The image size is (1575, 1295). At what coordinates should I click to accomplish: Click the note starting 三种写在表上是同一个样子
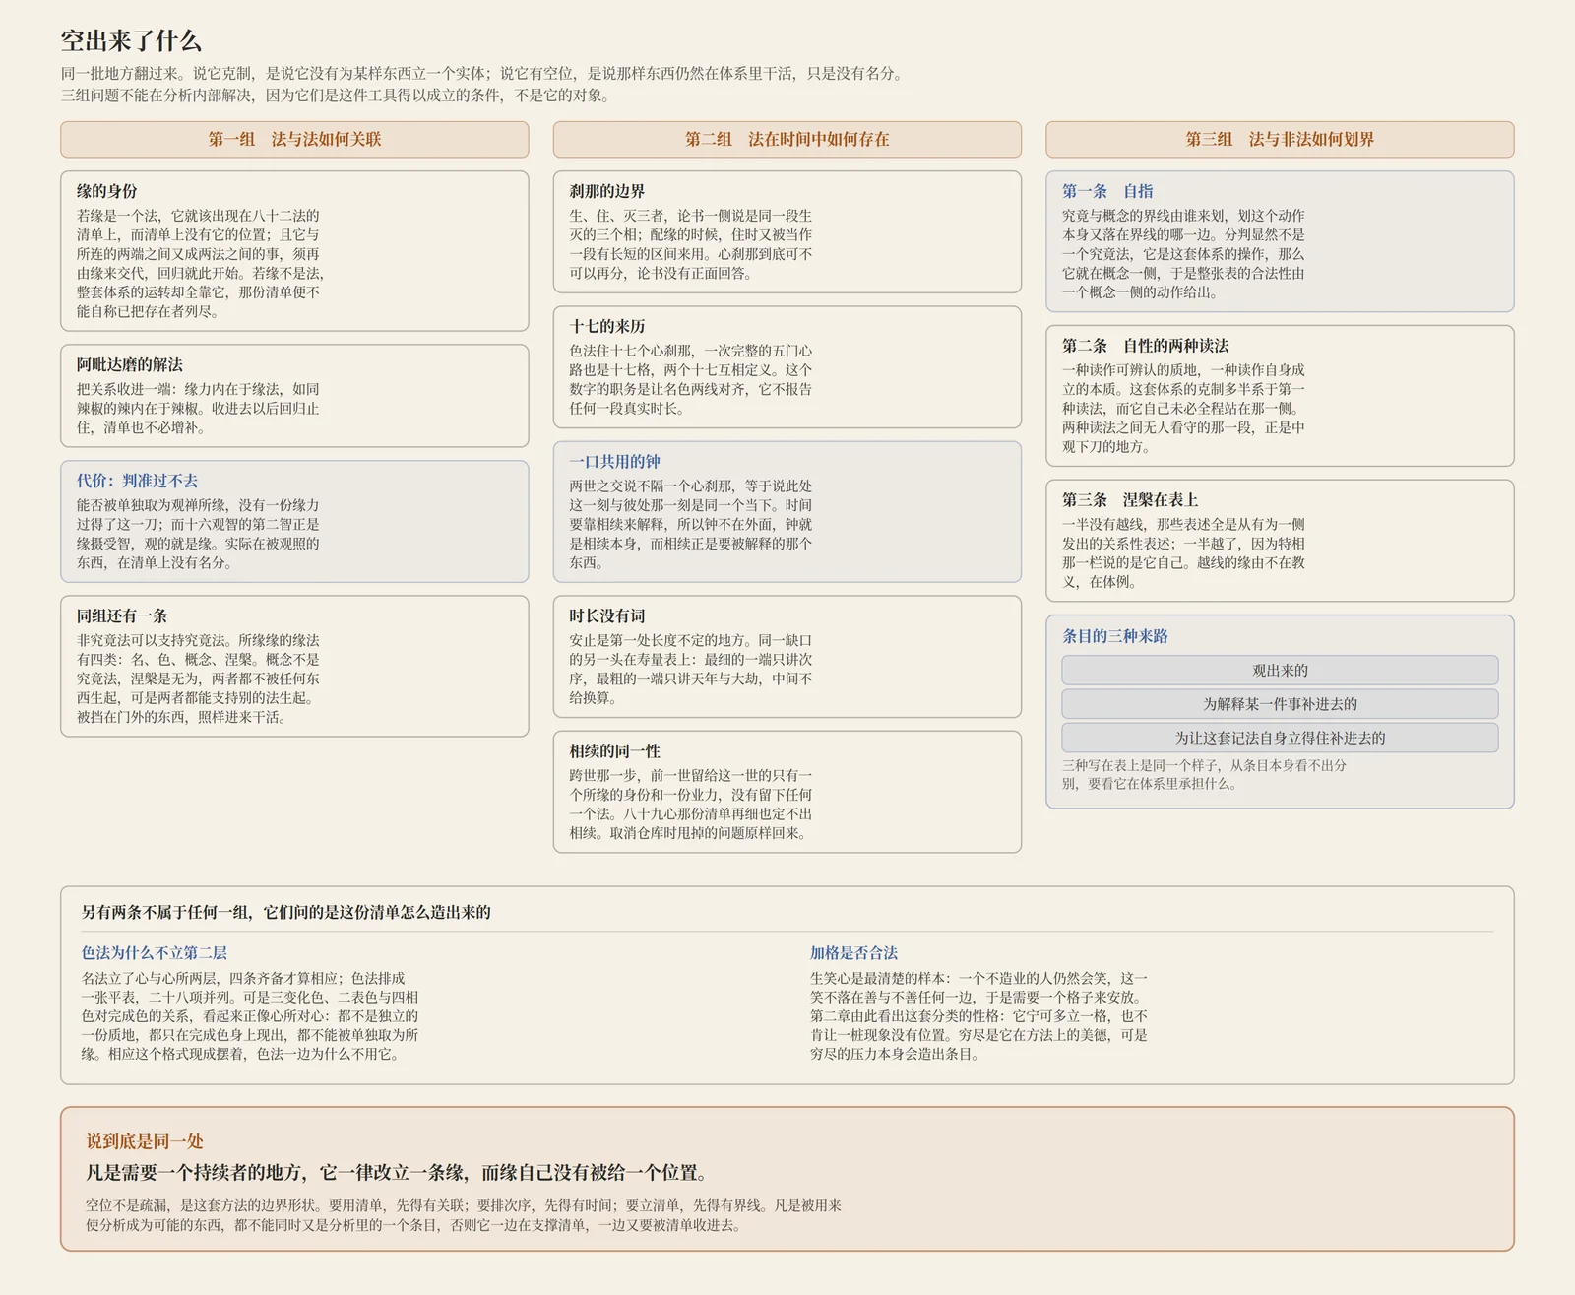coord(1205,775)
